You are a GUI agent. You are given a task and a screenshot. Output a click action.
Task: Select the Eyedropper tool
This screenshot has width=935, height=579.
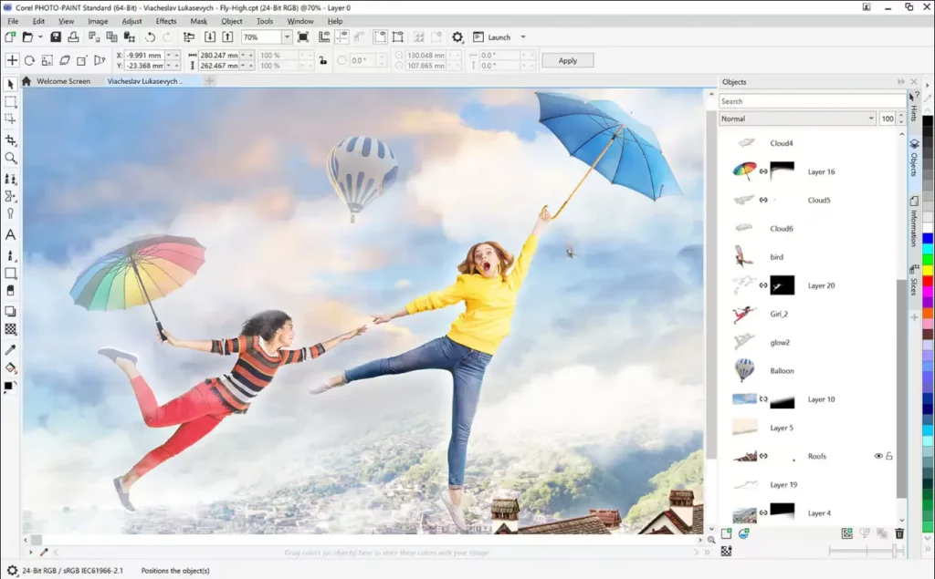pos(12,349)
